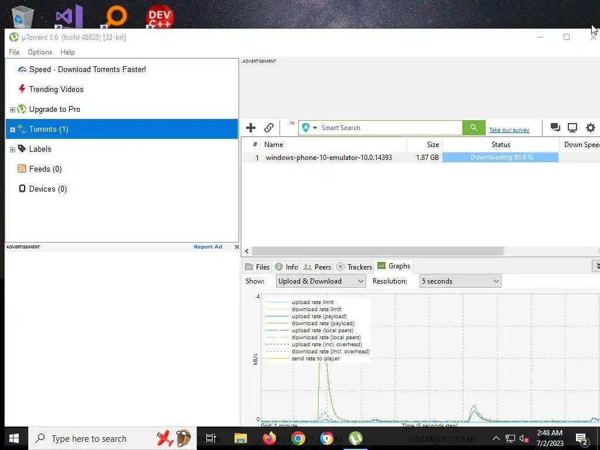Open the Dev-C++ desktop shortcut
600x450 pixels.
point(159,17)
